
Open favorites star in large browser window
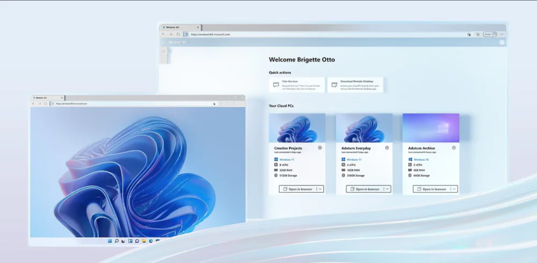[469, 34]
